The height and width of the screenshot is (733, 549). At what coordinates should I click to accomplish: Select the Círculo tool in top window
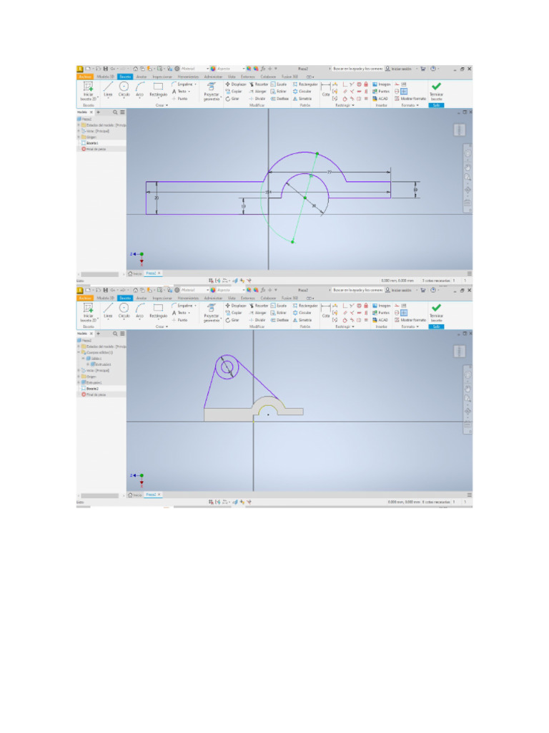coord(124,89)
